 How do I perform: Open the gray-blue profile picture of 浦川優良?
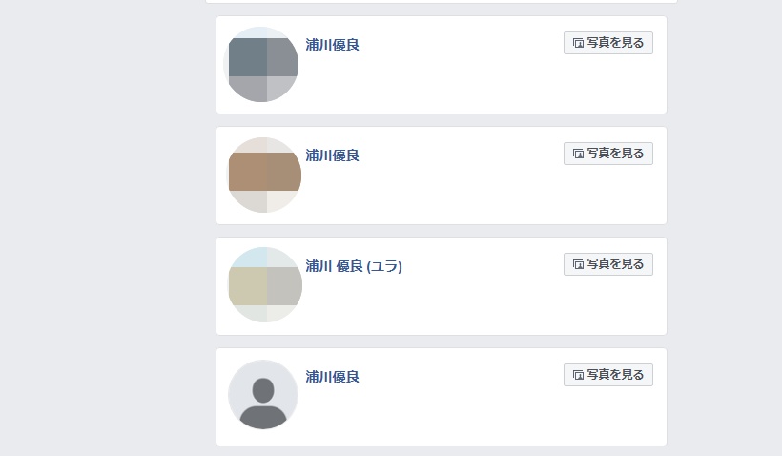[263, 65]
